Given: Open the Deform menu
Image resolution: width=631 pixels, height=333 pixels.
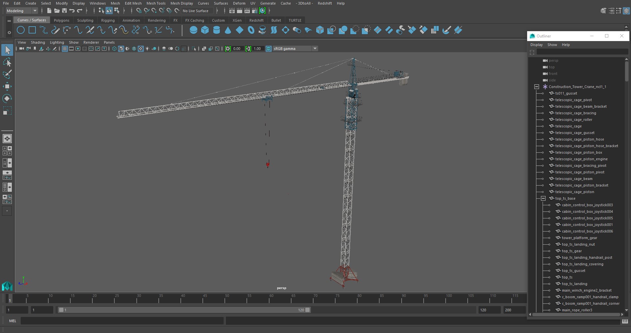Looking at the screenshot, I should pos(239,3).
